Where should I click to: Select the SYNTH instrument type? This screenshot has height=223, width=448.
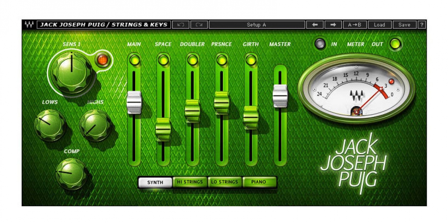155,182
